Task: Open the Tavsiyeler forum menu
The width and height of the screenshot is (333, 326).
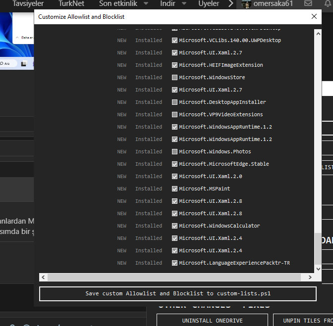Action: click(x=28, y=3)
